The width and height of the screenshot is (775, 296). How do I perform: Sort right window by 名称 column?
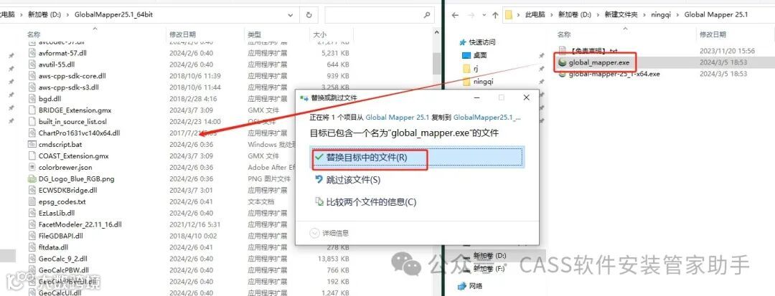(564, 34)
